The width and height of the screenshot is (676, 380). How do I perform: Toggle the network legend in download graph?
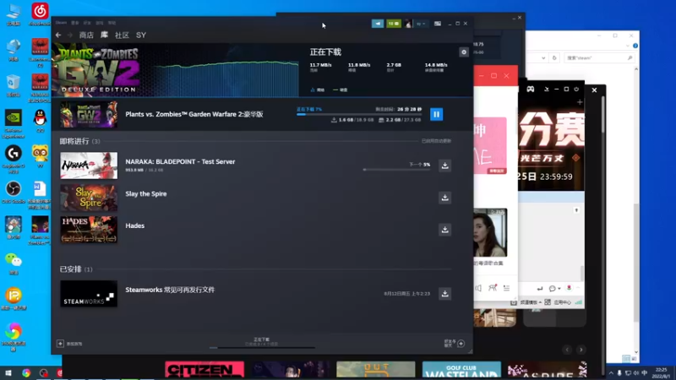click(x=318, y=90)
